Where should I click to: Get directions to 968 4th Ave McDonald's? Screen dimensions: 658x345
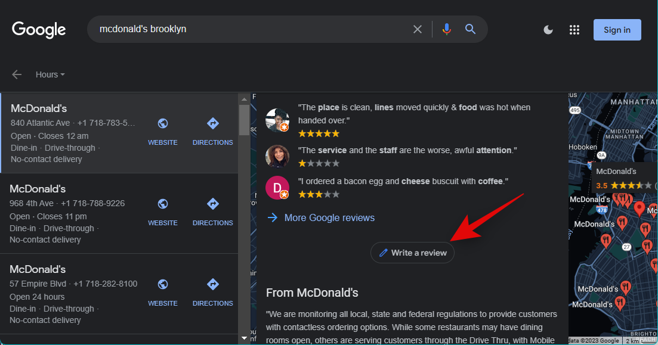[212, 212]
